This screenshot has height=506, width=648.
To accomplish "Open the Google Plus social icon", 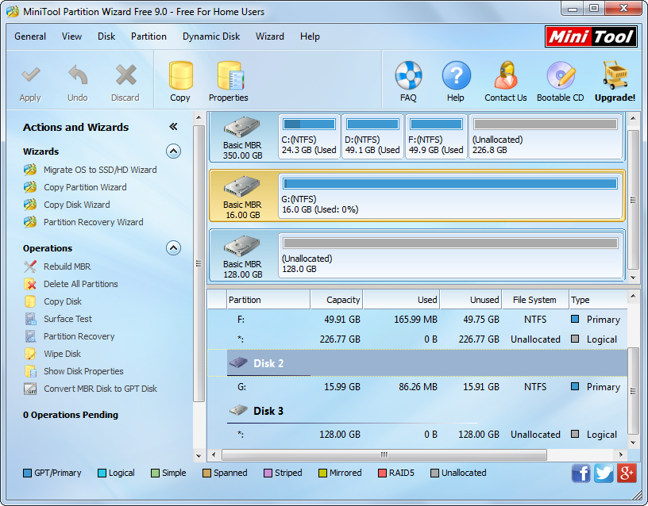I will (x=627, y=473).
